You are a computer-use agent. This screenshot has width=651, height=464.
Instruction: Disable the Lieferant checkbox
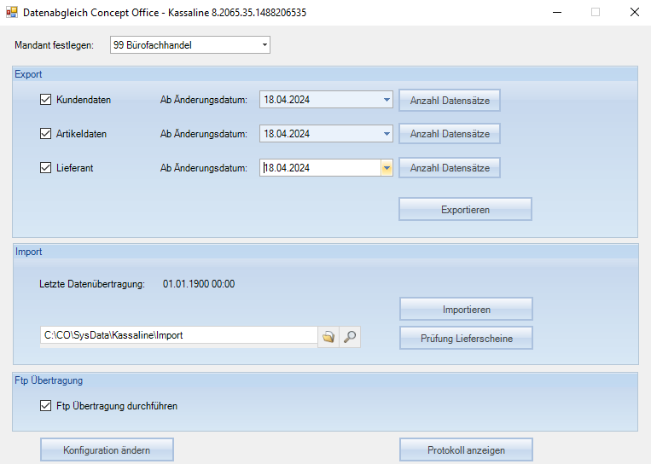click(46, 168)
